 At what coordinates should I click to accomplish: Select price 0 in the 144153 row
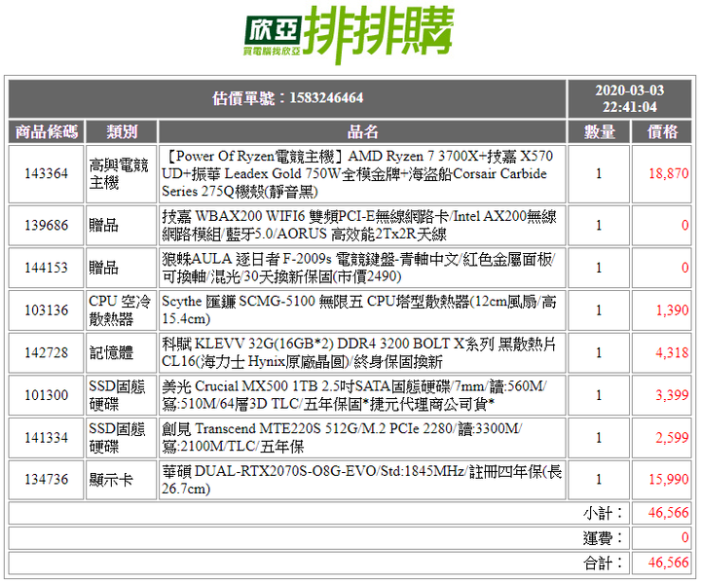(684, 268)
